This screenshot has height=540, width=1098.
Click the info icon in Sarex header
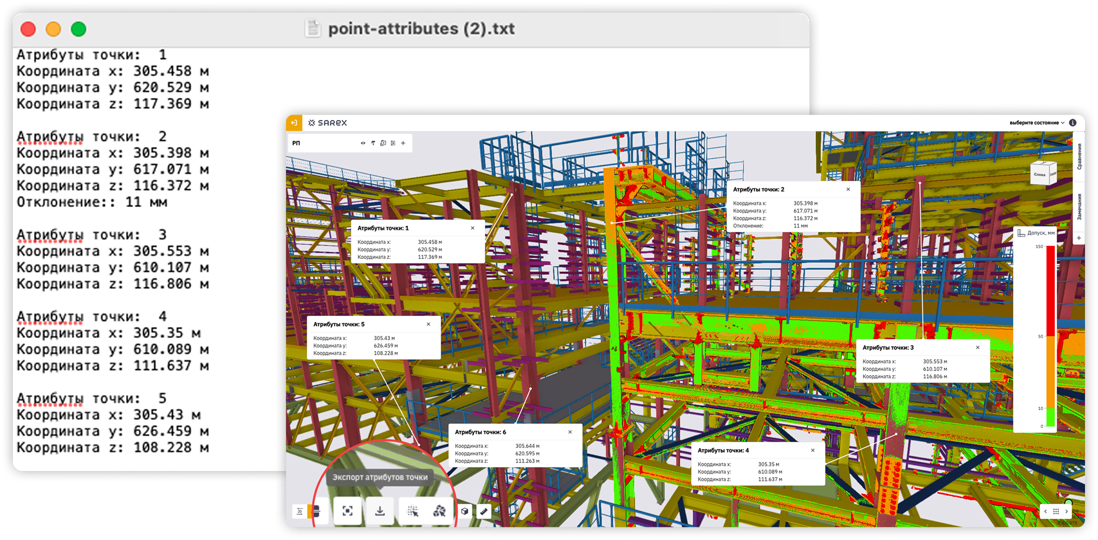(x=1072, y=122)
